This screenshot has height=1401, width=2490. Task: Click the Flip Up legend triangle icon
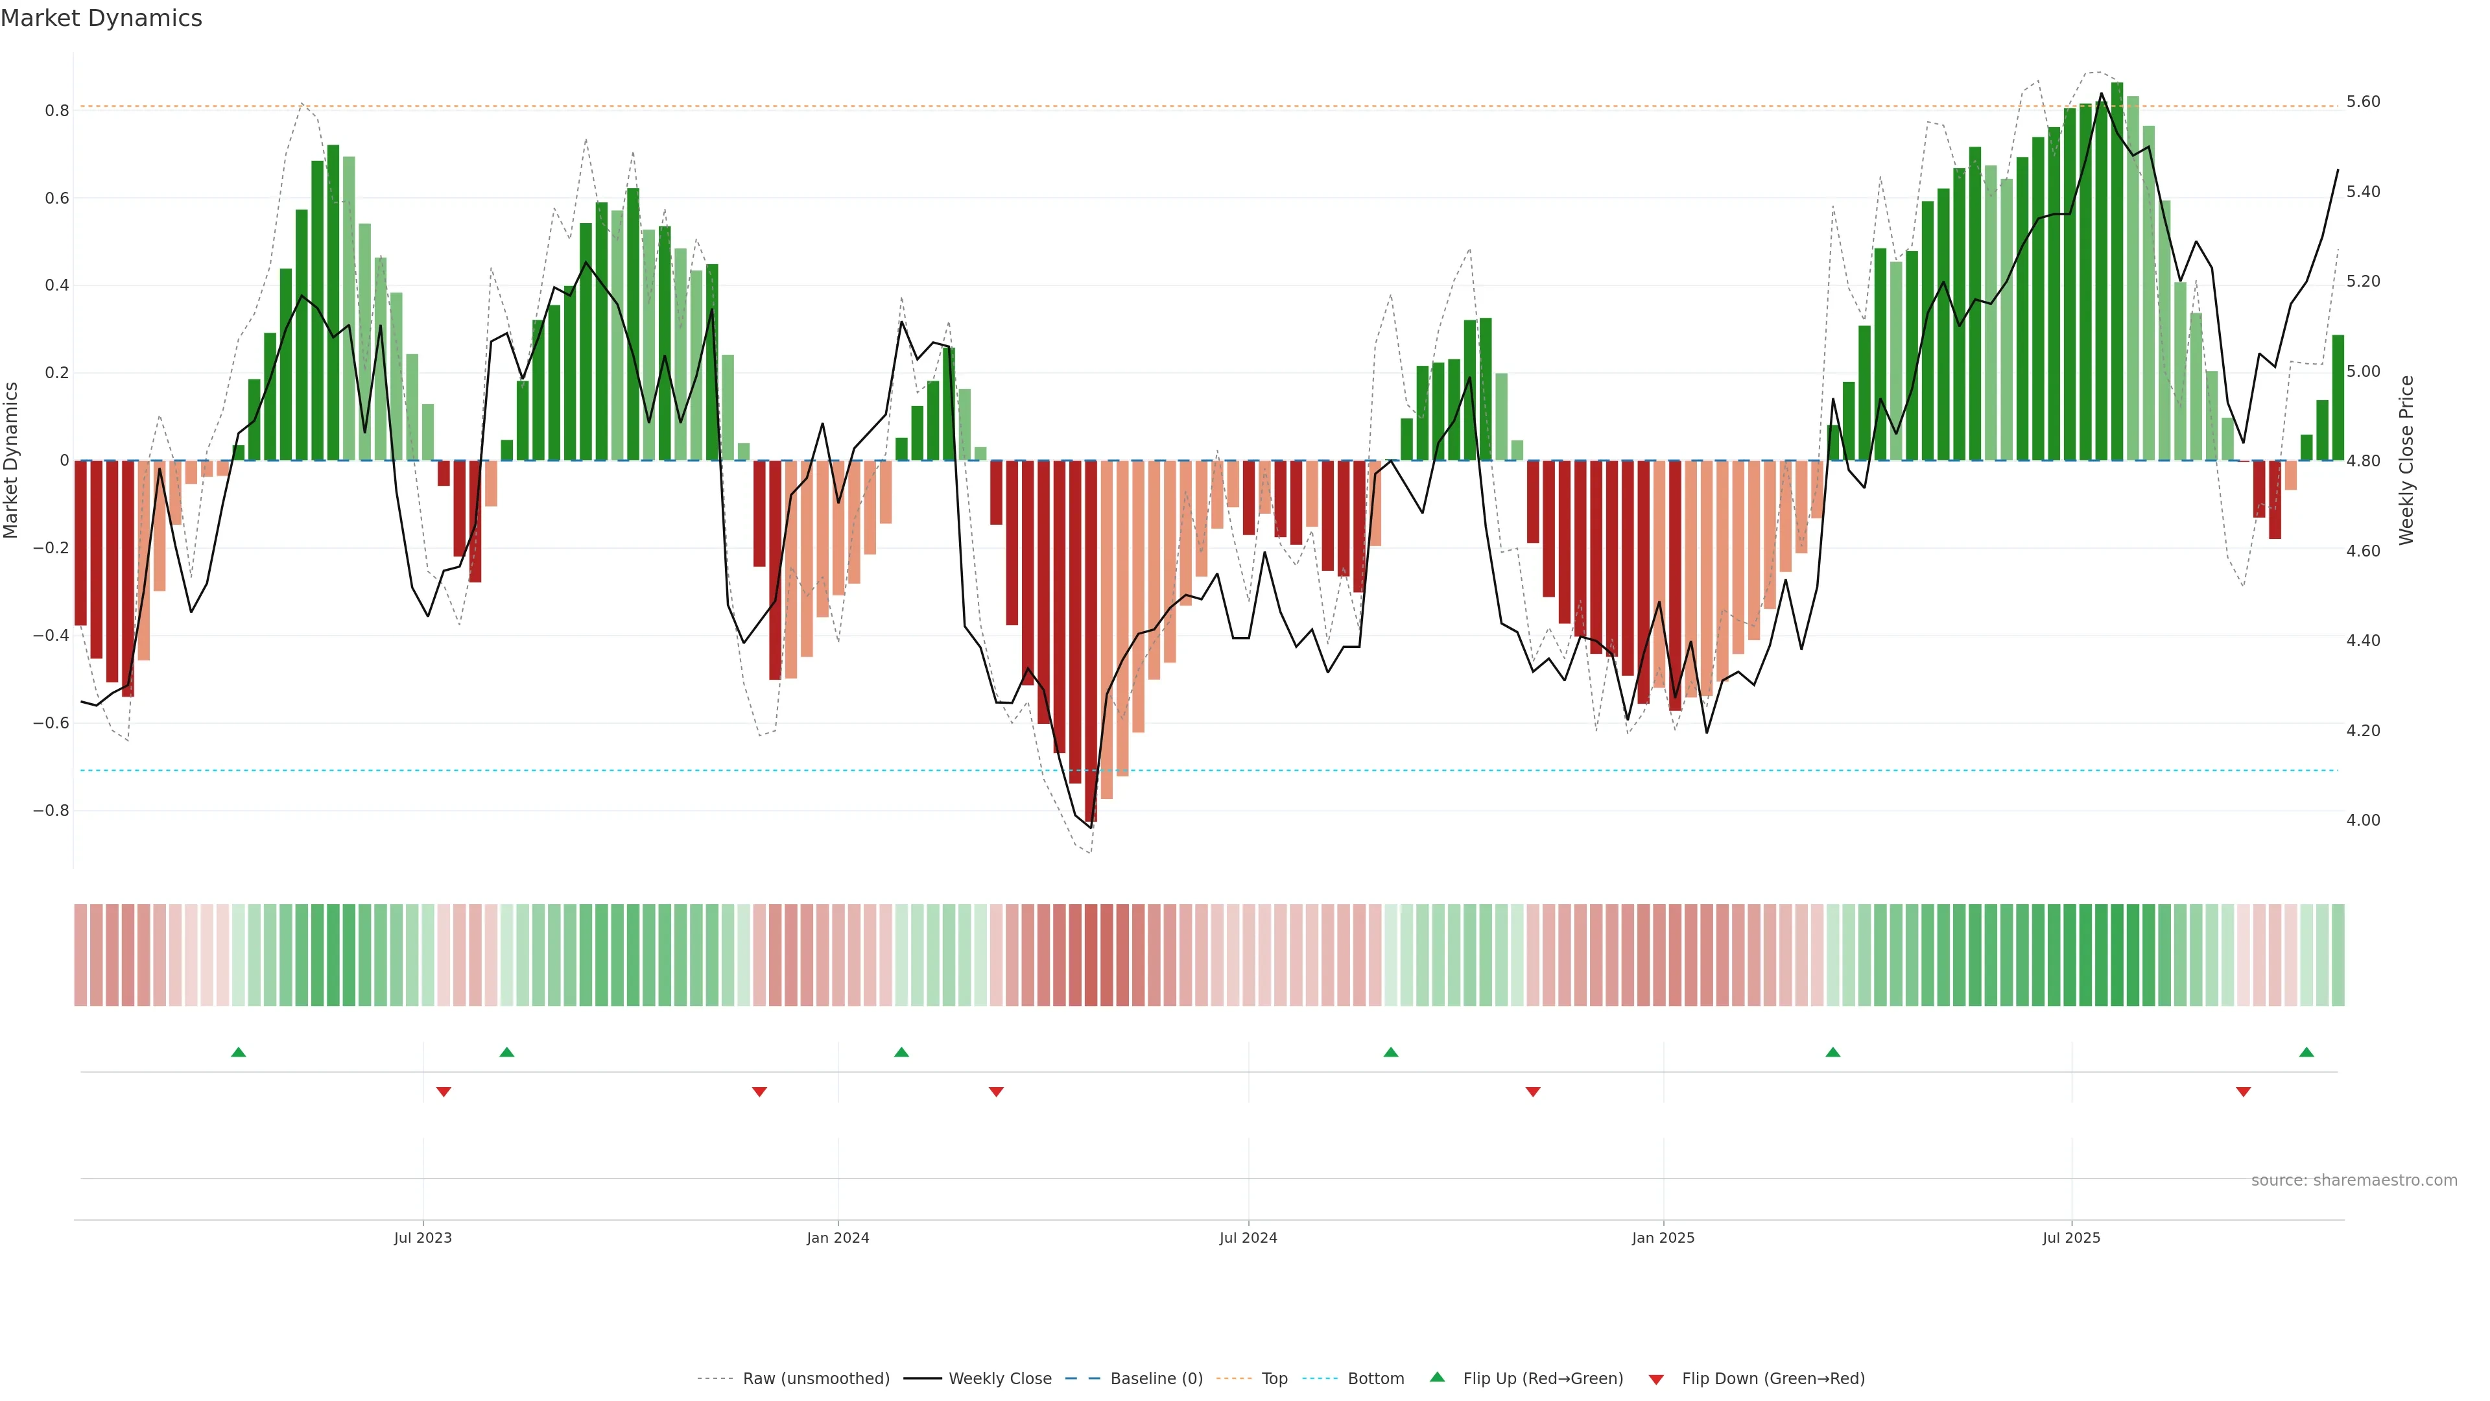click(x=1438, y=1378)
